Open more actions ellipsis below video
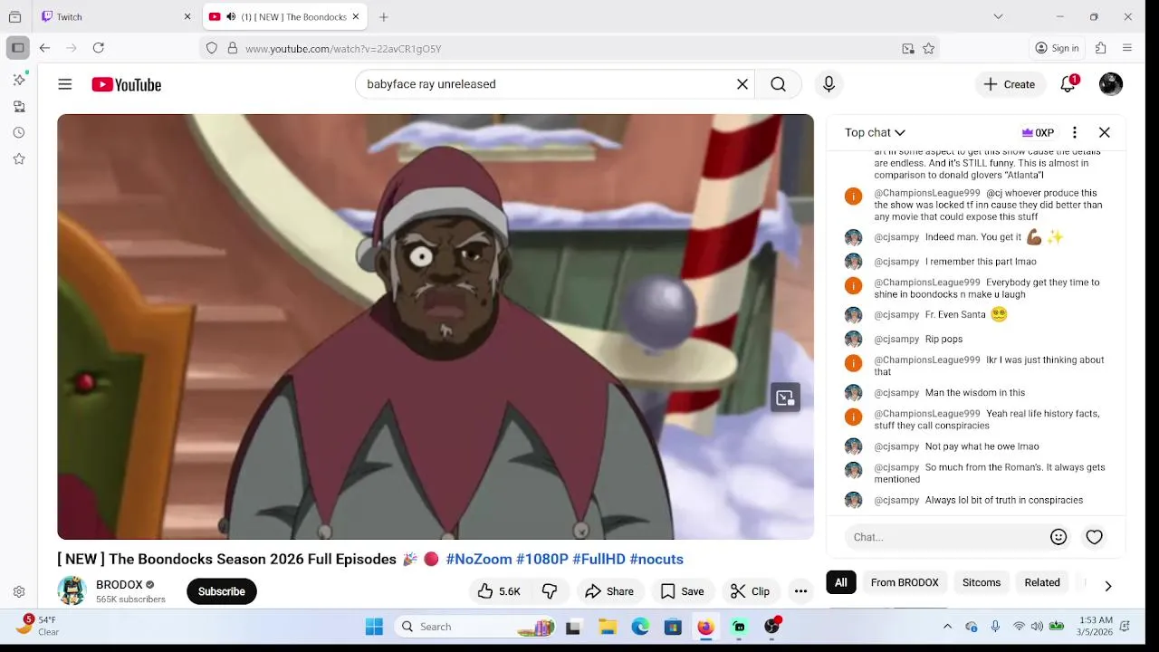The image size is (1159, 652). tap(800, 591)
